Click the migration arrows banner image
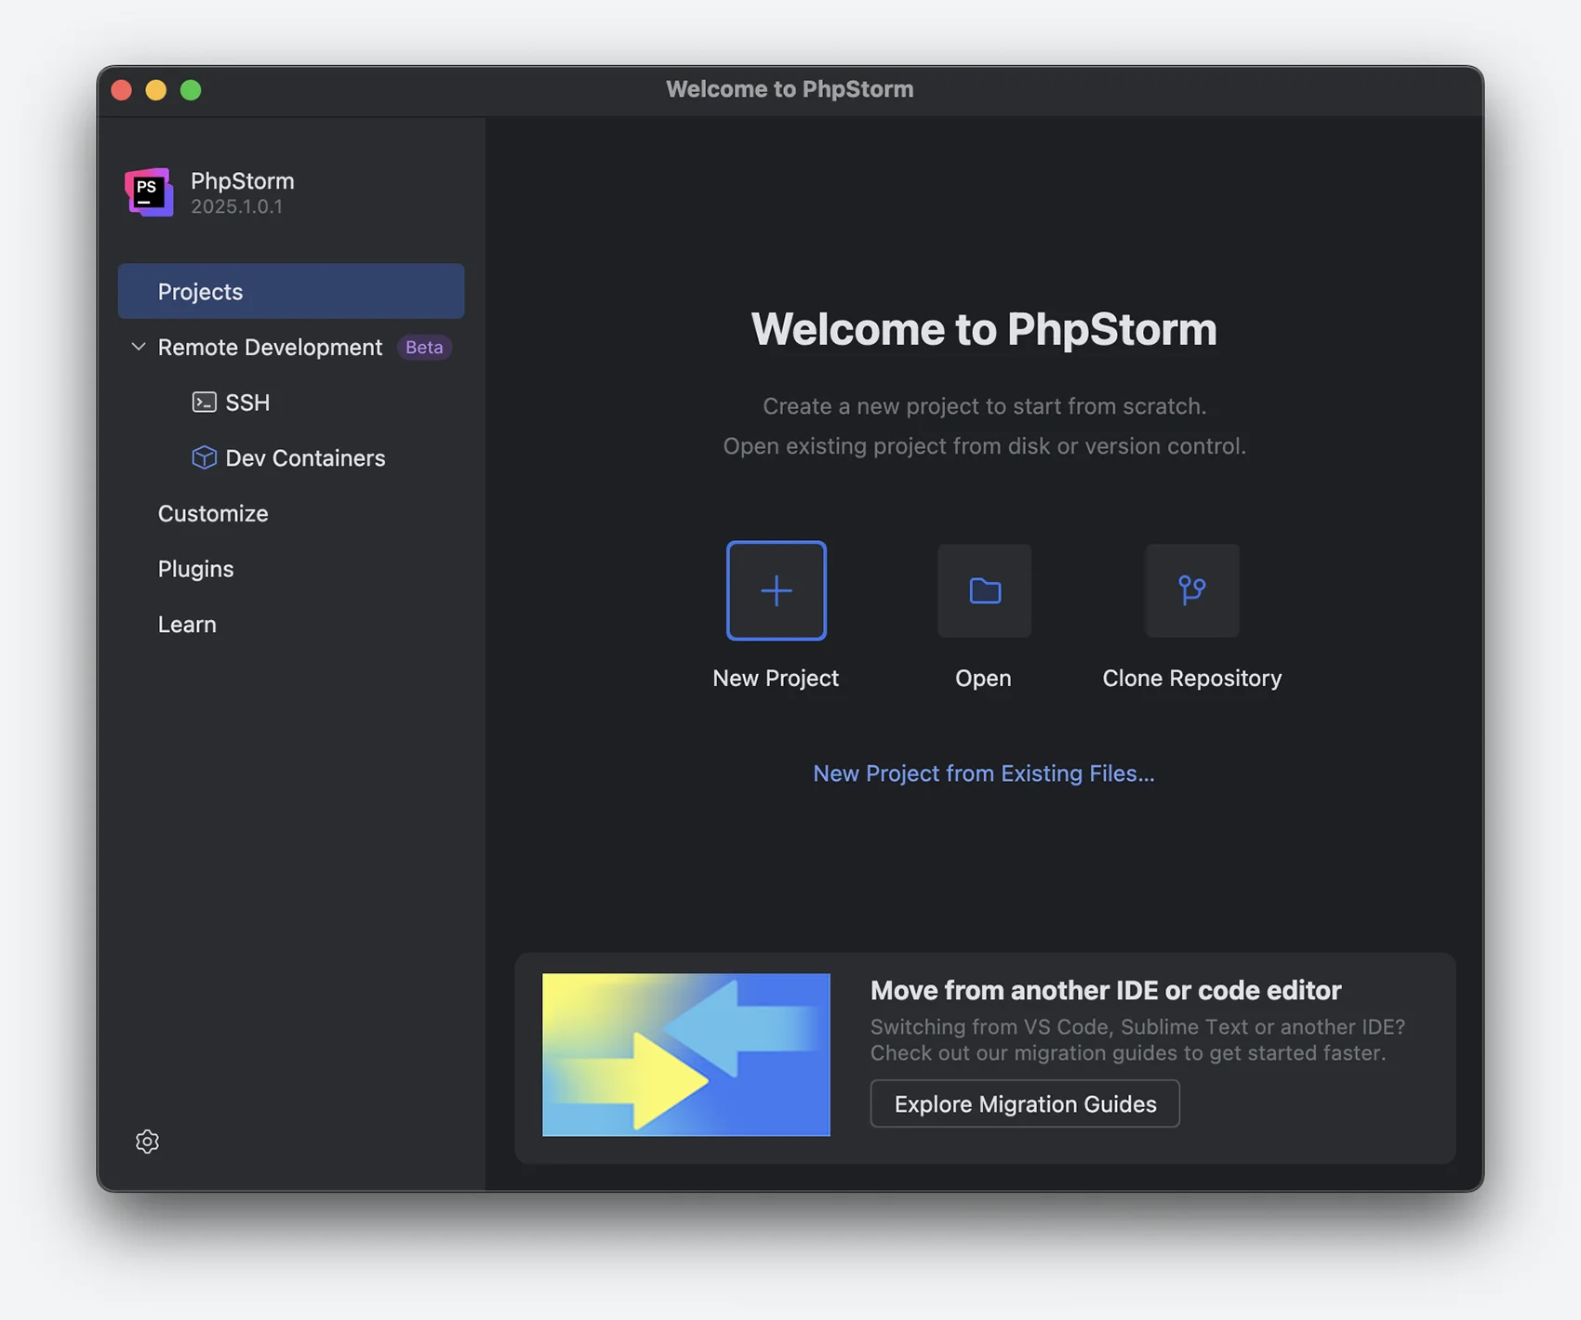The height and width of the screenshot is (1320, 1581). 686,1054
